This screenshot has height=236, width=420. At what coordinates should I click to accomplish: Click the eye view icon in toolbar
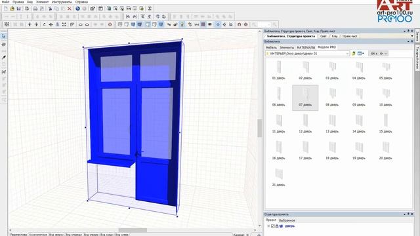pos(210,24)
